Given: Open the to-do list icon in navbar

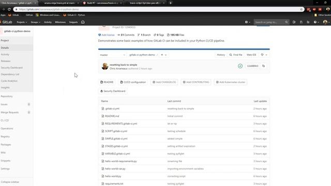Looking at the screenshot, I should coord(308,22).
